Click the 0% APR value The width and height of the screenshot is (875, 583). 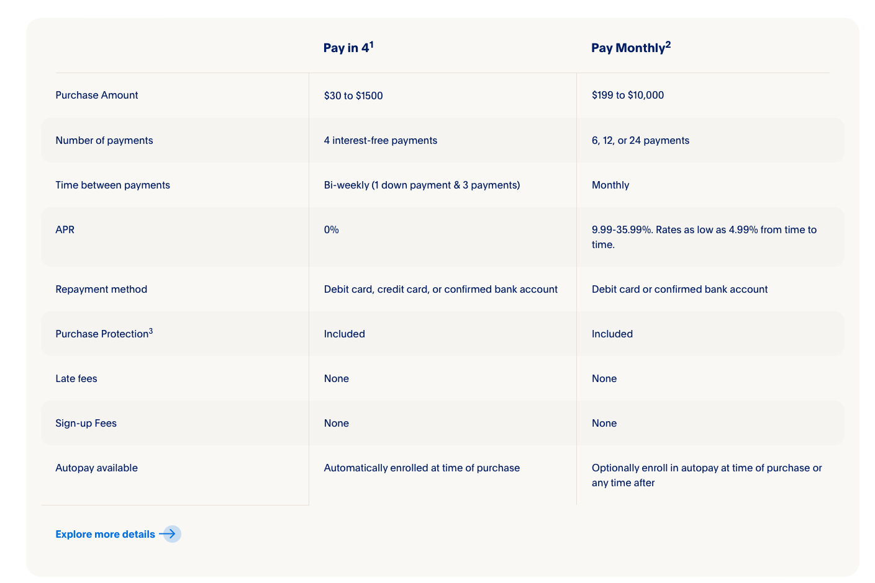point(332,229)
